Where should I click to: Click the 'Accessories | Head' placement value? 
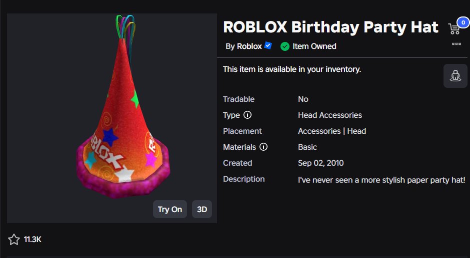[x=332, y=131]
